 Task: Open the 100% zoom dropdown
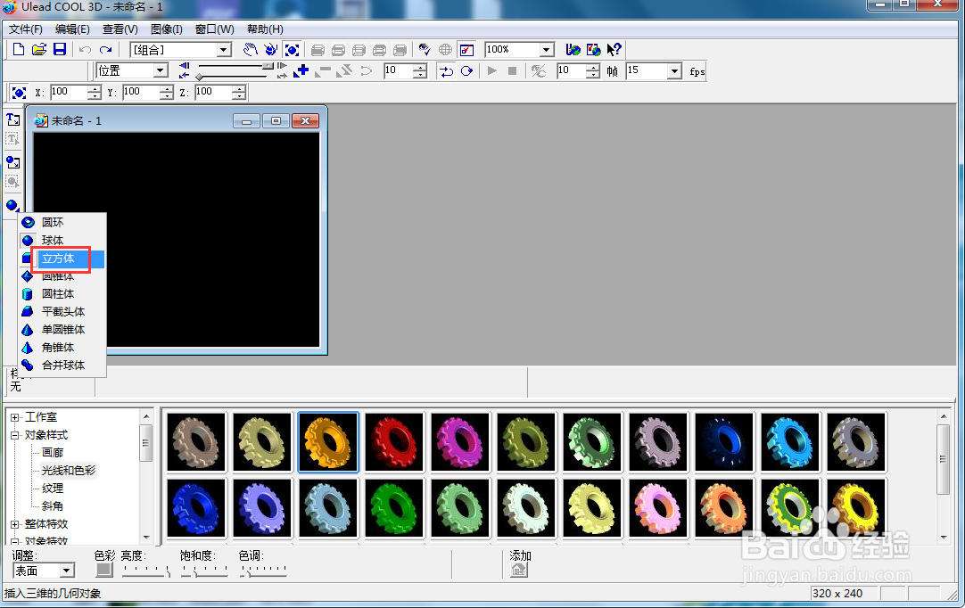(546, 50)
